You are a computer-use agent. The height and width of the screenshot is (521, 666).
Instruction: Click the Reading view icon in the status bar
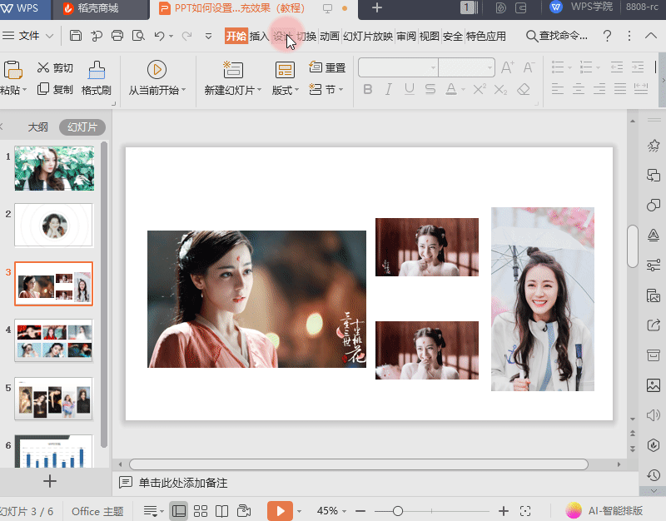coord(221,511)
